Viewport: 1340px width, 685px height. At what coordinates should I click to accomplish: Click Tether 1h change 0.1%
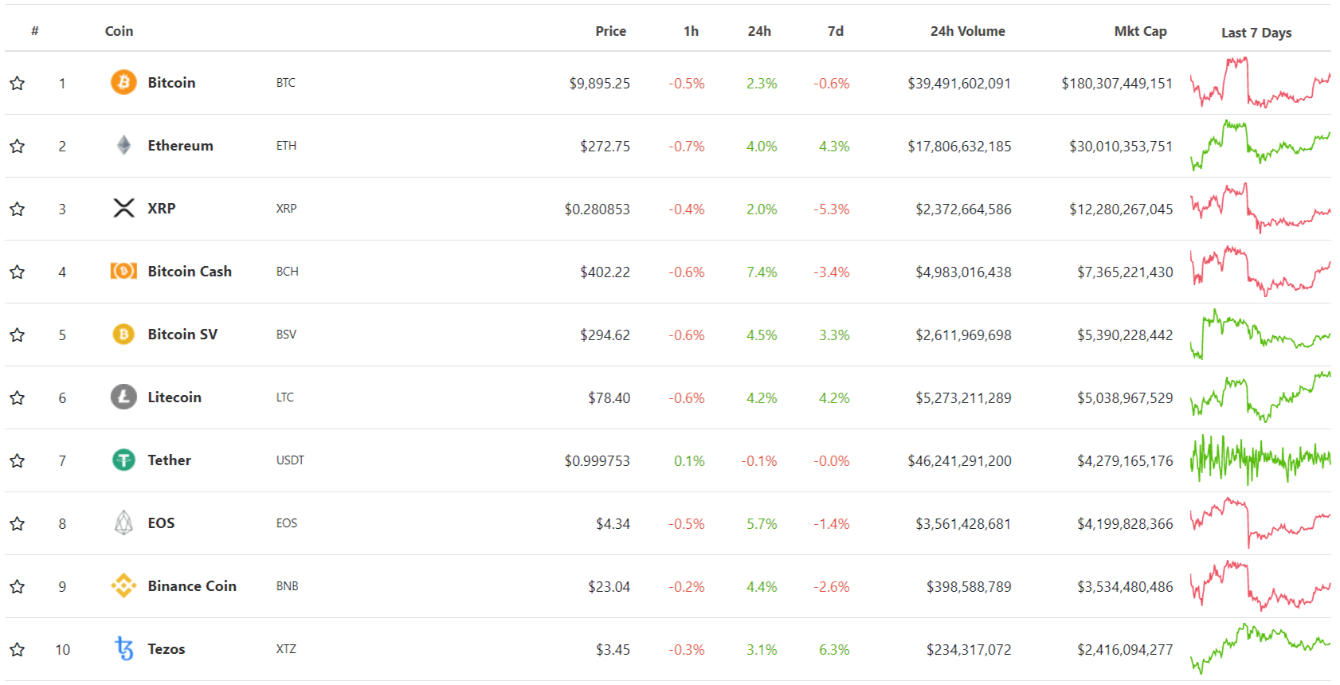pos(689,460)
